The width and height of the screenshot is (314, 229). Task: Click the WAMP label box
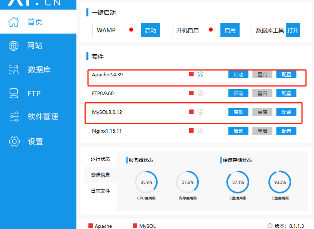coord(116,30)
